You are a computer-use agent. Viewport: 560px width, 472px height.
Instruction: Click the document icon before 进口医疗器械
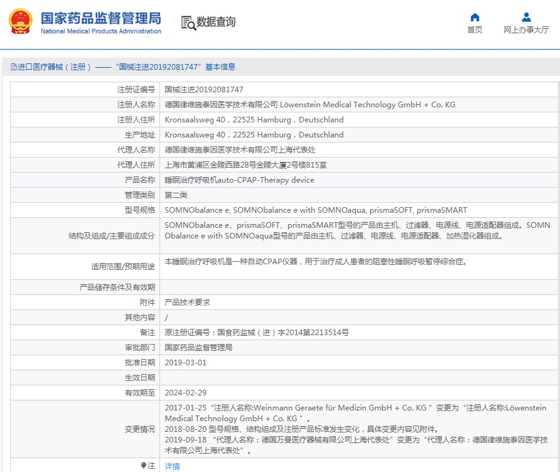(x=14, y=67)
